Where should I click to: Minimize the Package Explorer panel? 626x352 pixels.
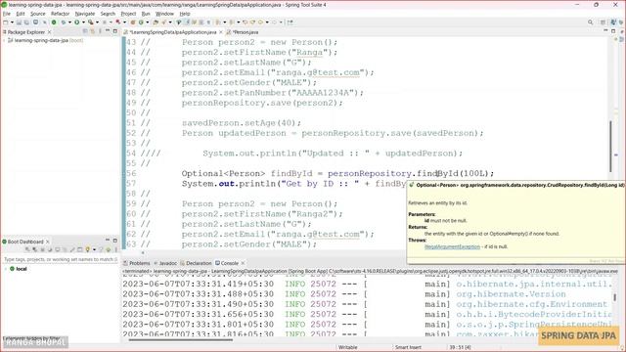coord(108,30)
